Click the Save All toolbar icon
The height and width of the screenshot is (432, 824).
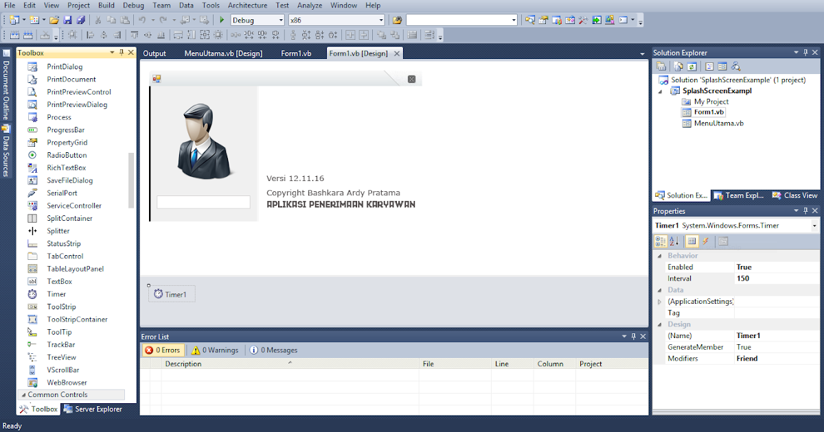tap(82, 20)
